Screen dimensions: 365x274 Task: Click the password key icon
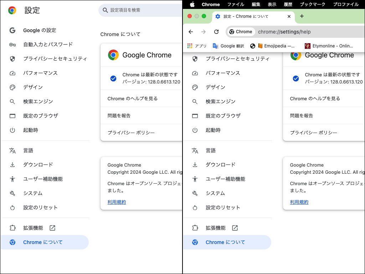click(12, 45)
